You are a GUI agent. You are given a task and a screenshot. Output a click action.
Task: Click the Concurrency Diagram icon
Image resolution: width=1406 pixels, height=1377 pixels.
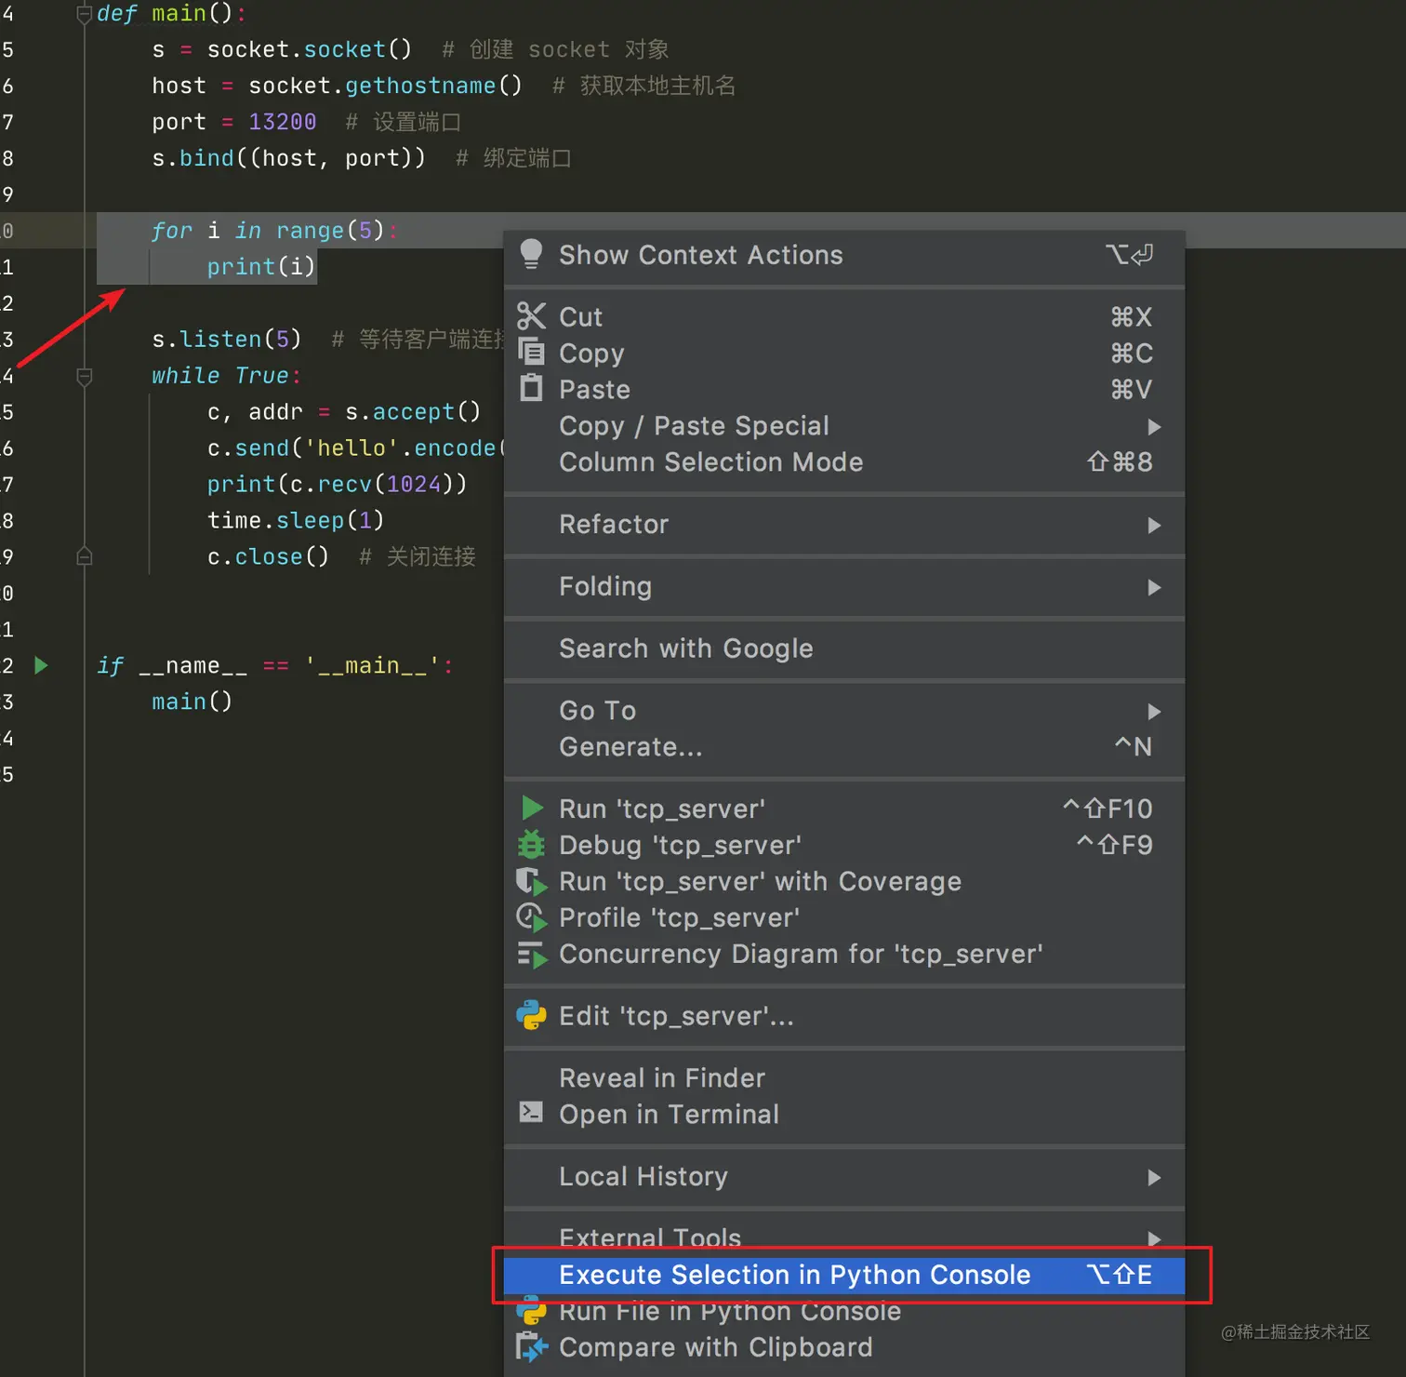click(531, 955)
